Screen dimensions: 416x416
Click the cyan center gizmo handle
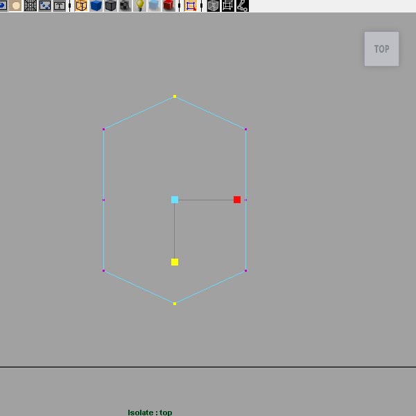tap(175, 200)
